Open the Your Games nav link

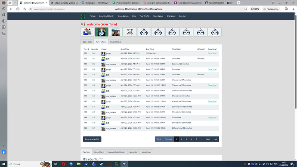point(158,16)
